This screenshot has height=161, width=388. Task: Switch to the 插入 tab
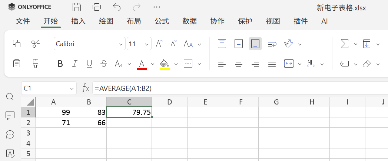(x=78, y=21)
